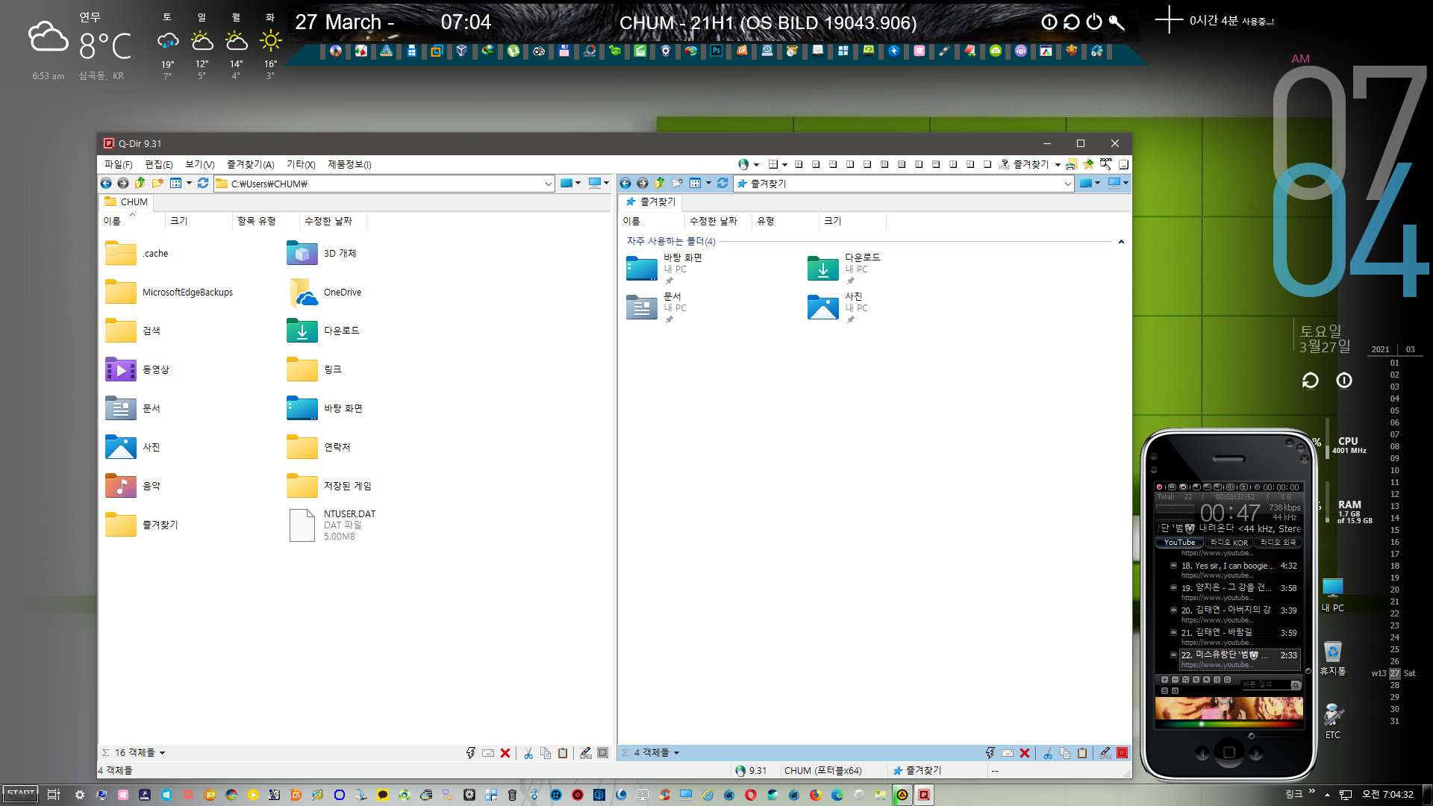Paste using clipboard icon in left pane bar

(x=563, y=753)
